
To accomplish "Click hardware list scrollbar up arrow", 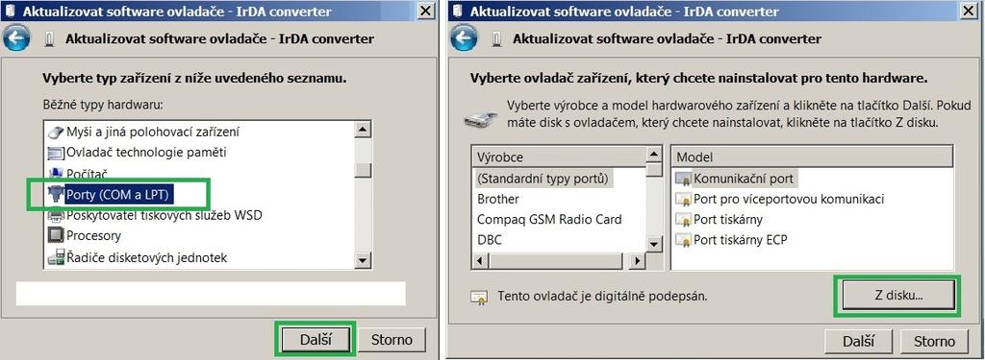I will pyautogui.click(x=363, y=131).
